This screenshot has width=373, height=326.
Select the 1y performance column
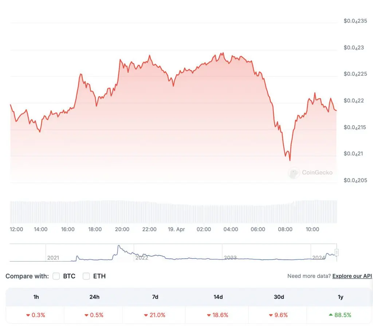coord(340,297)
